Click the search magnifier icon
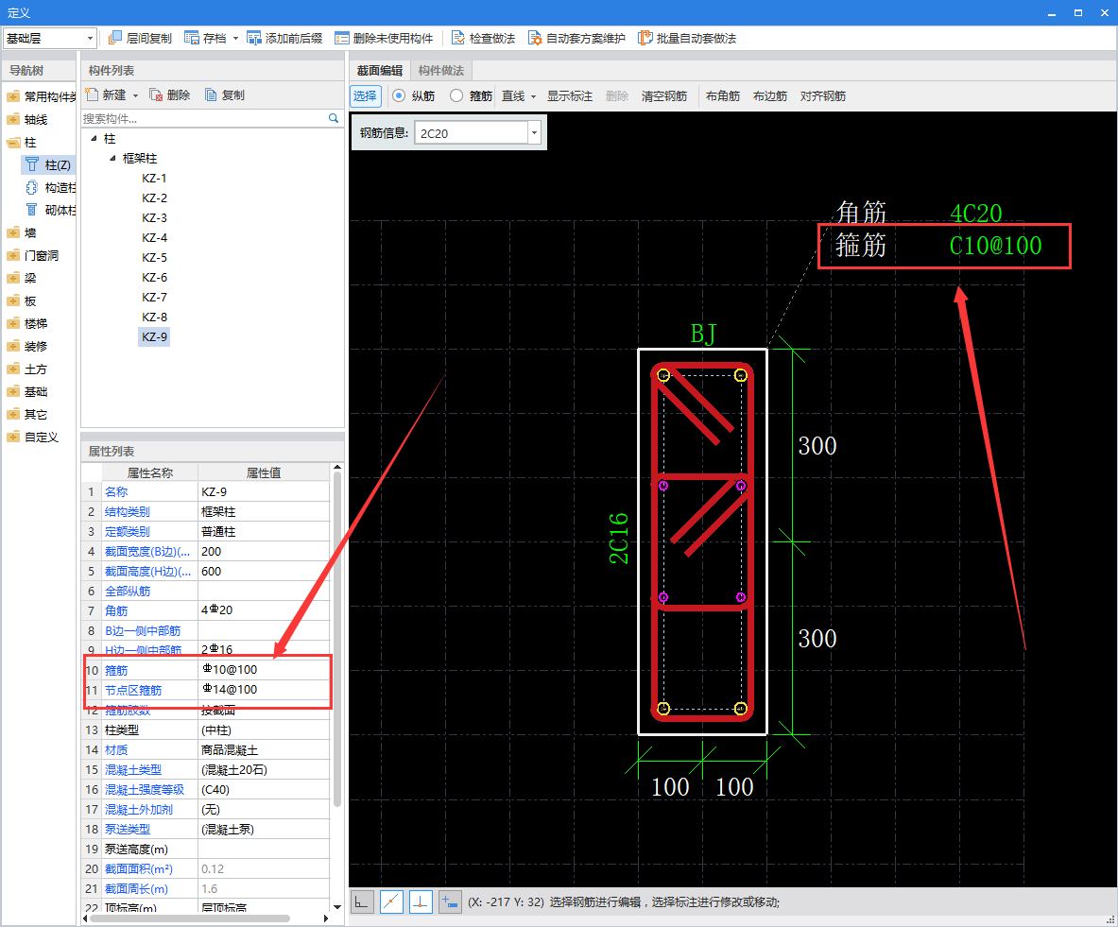The height and width of the screenshot is (927, 1118). (x=333, y=118)
